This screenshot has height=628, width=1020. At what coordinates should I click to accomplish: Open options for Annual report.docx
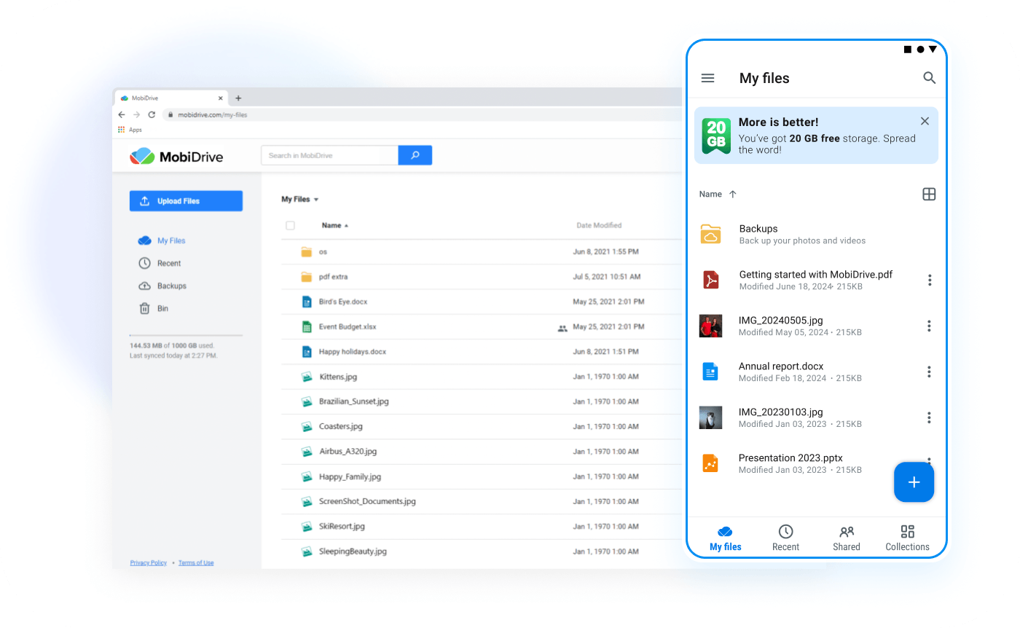click(929, 372)
